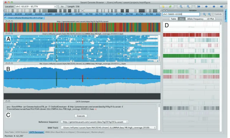The height and width of the screenshot is (138, 230).
Task: Select the iReckon plugin tab
Action: pos(97,132)
